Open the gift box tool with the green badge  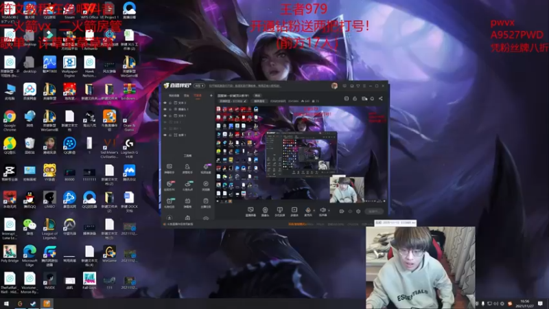pos(170,203)
